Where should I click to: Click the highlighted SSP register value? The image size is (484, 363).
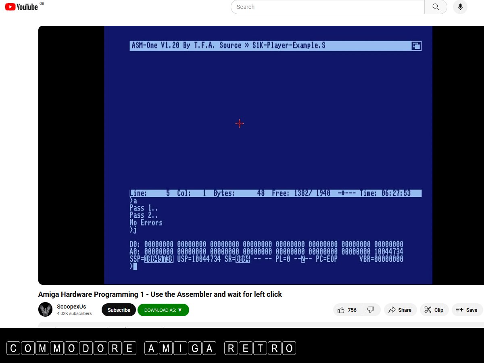[159, 259]
